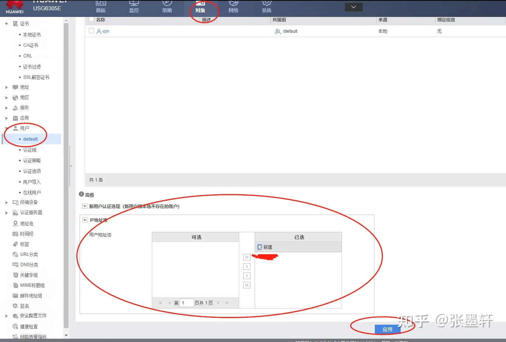
Task: Expand the 服务 tree node
Action: [6, 108]
